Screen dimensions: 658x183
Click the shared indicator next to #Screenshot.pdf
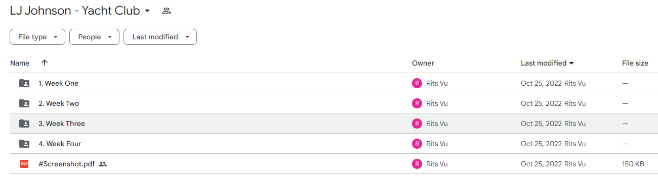pos(103,164)
